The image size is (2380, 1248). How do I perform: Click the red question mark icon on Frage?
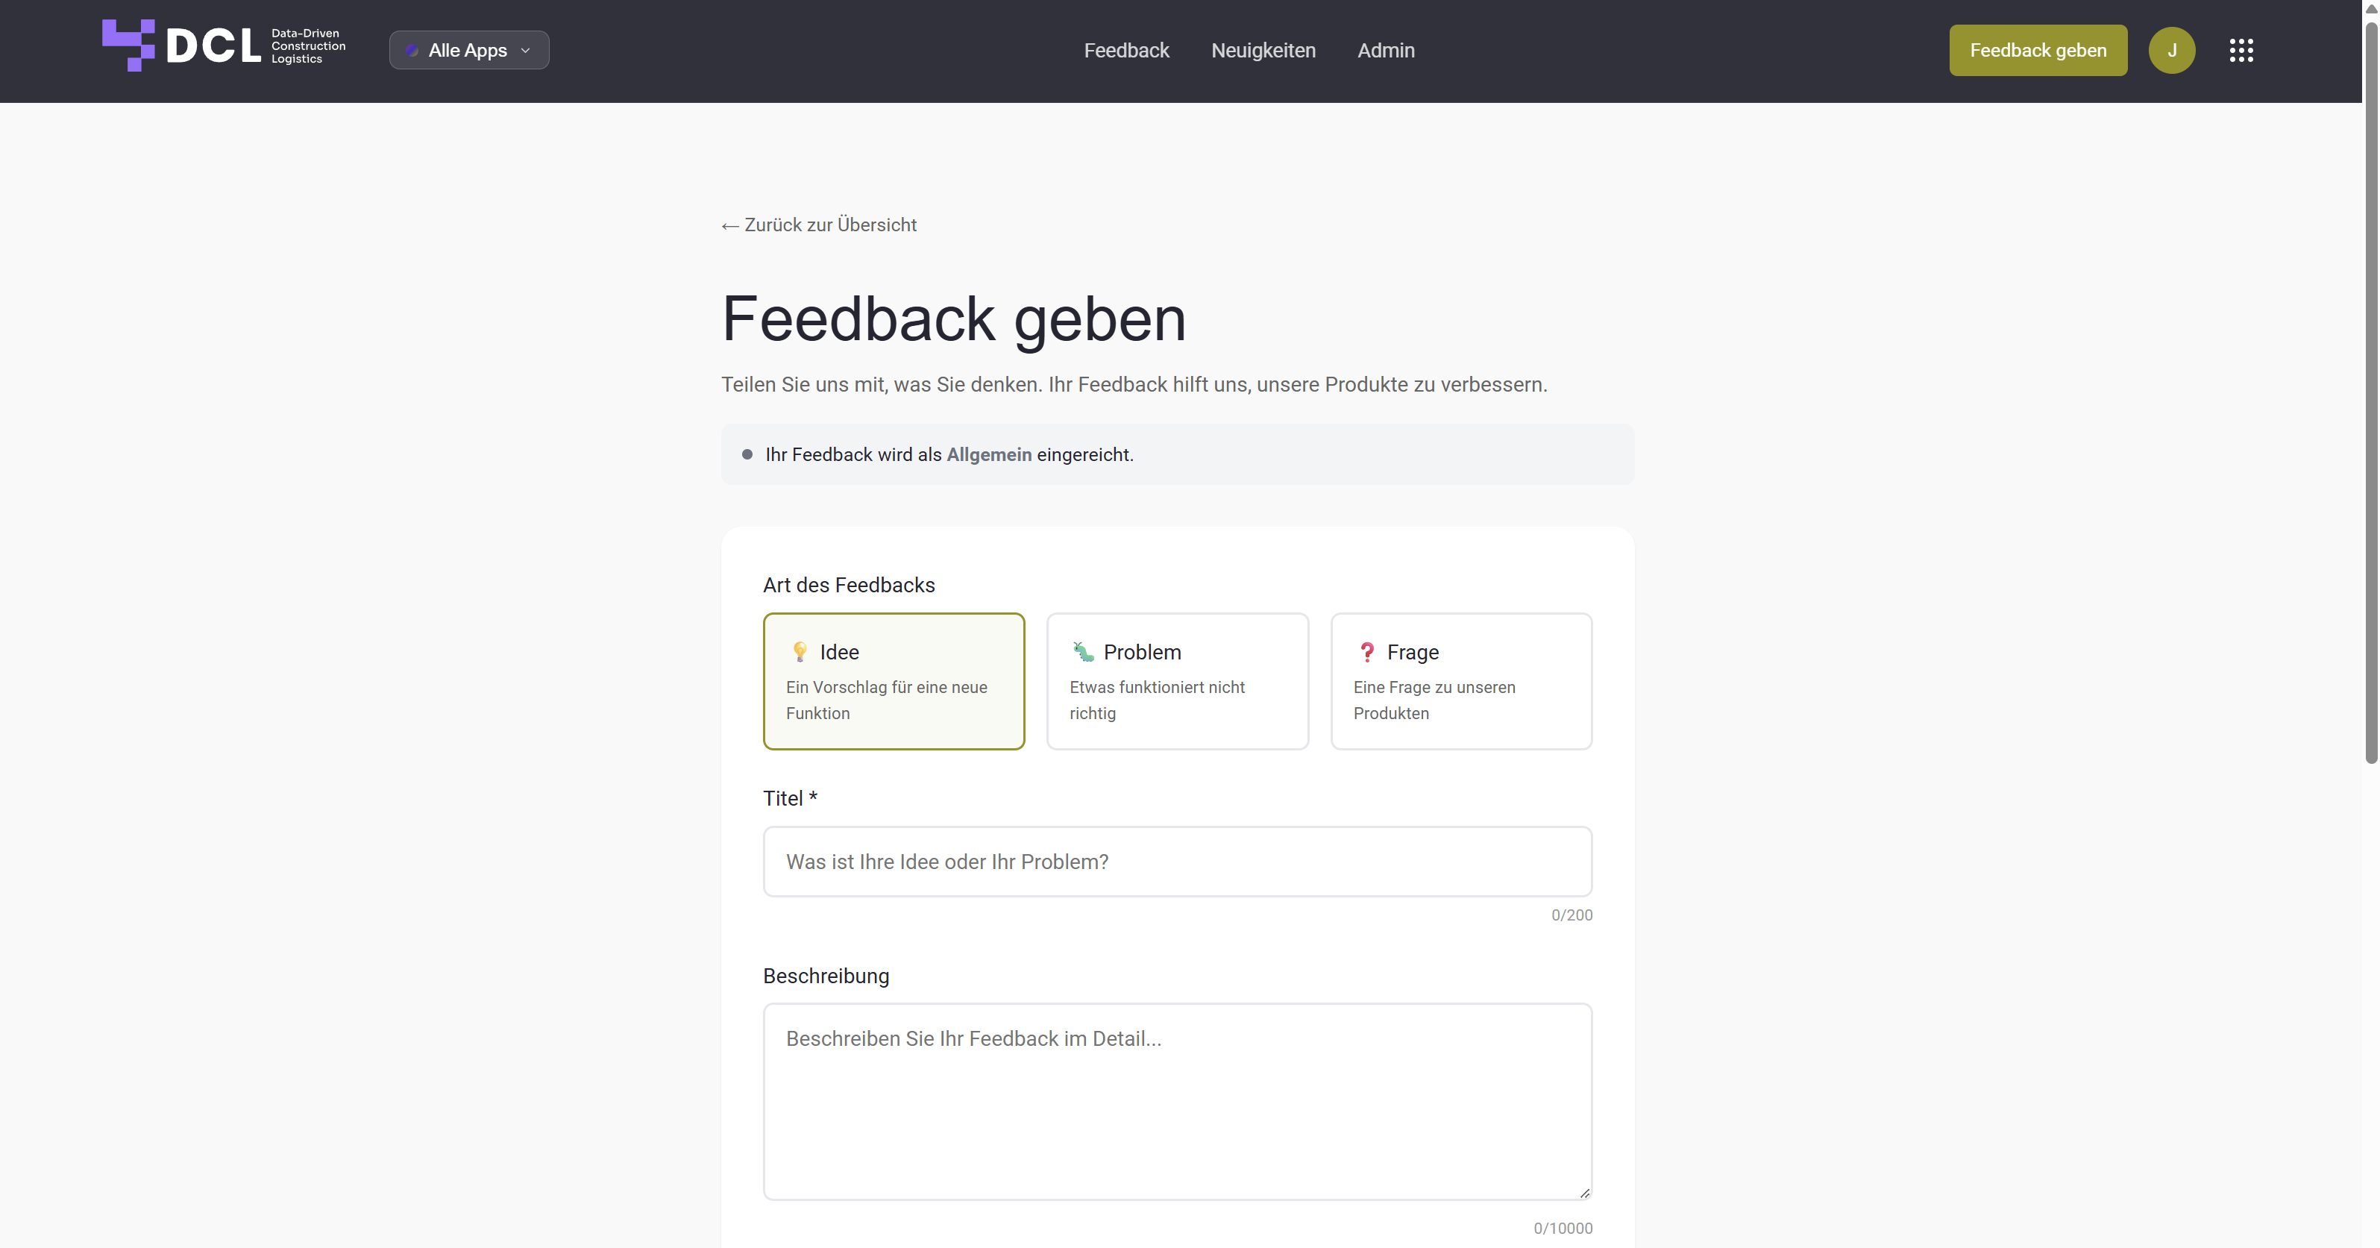click(1367, 652)
